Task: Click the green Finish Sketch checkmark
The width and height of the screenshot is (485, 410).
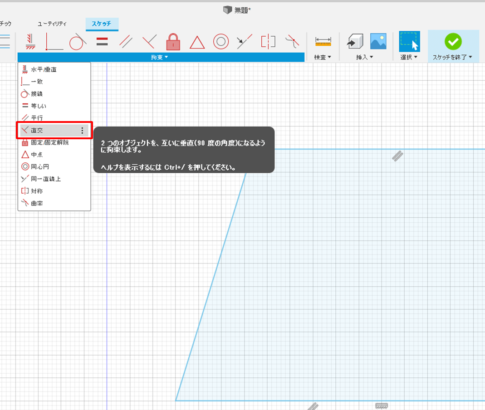Action: [x=453, y=42]
